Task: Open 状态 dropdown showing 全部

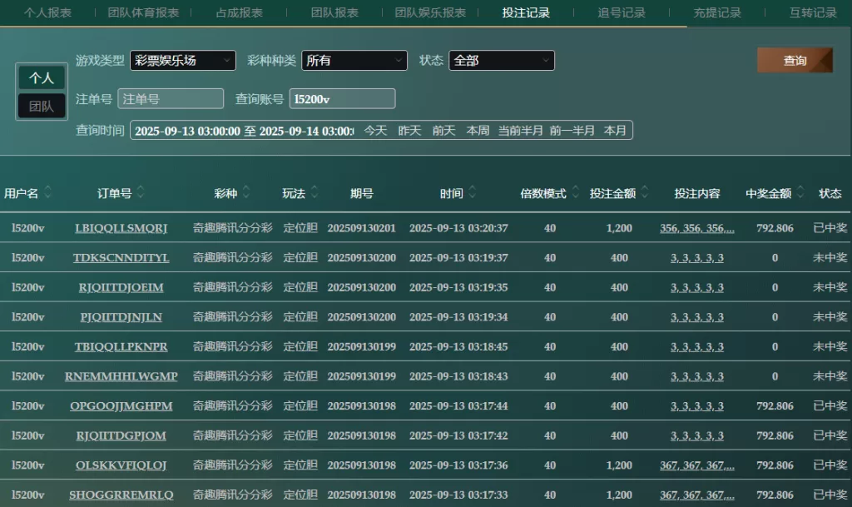Action: tap(502, 61)
